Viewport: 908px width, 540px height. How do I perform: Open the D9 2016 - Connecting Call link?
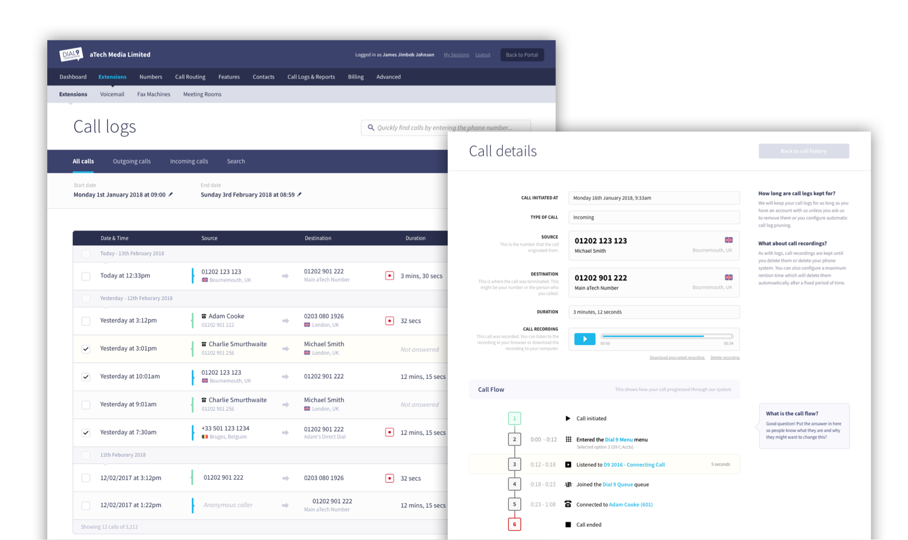click(634, 464)
